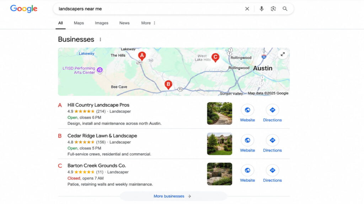Click the 4.9 rating with 11 reviews
The height and width of the screenshot is (204, 364).
coord(85,172)
